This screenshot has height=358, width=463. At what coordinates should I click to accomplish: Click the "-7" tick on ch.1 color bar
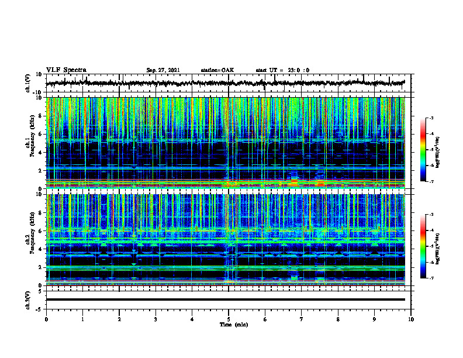point(431,181)
